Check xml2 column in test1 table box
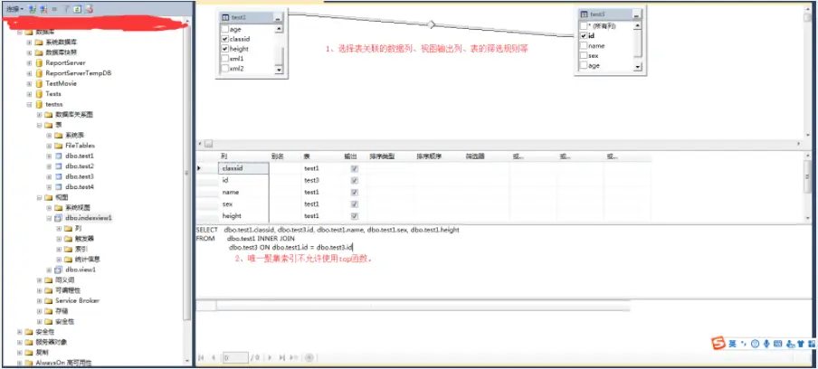The height and width of the screenshot is (369, 818). [x=224, y=68]
